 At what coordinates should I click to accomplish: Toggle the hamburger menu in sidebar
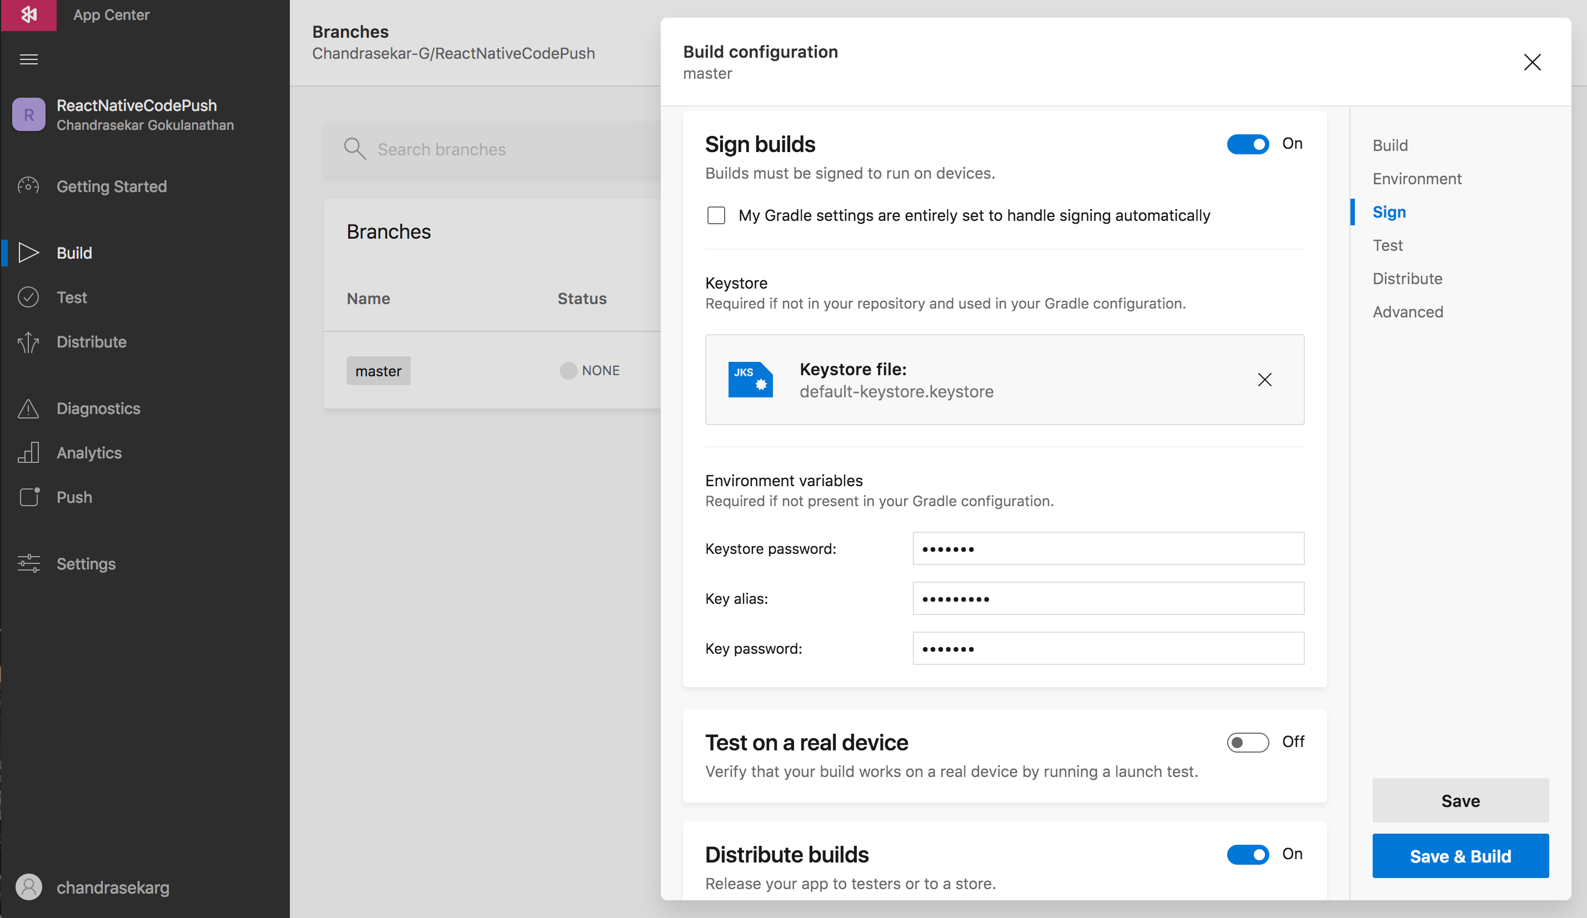pyautogui.click(x=29, y=59)
